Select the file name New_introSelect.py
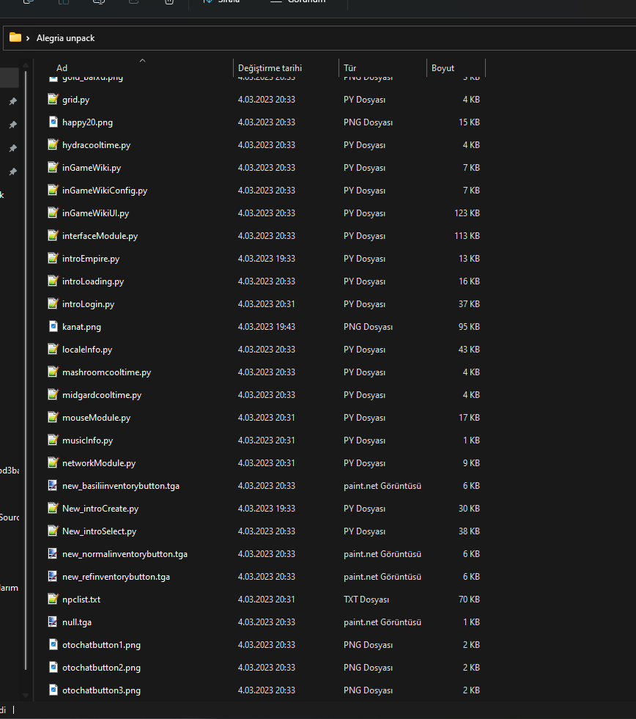Viewport: 636px width, 719px height. [x=99, y=531]
